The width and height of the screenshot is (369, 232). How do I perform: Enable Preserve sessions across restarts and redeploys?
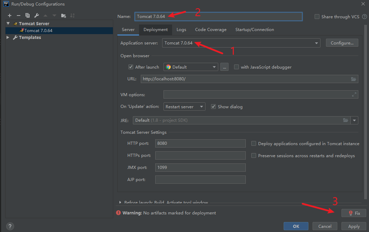[254, 155]
